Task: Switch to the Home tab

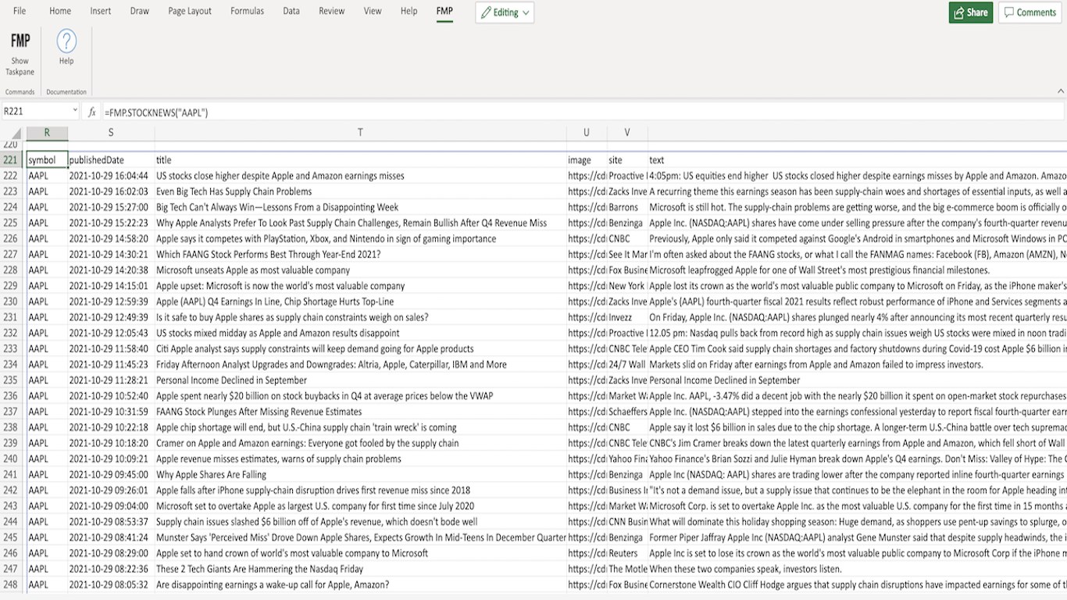Action: pyautogui.click(x=60, y=12)
